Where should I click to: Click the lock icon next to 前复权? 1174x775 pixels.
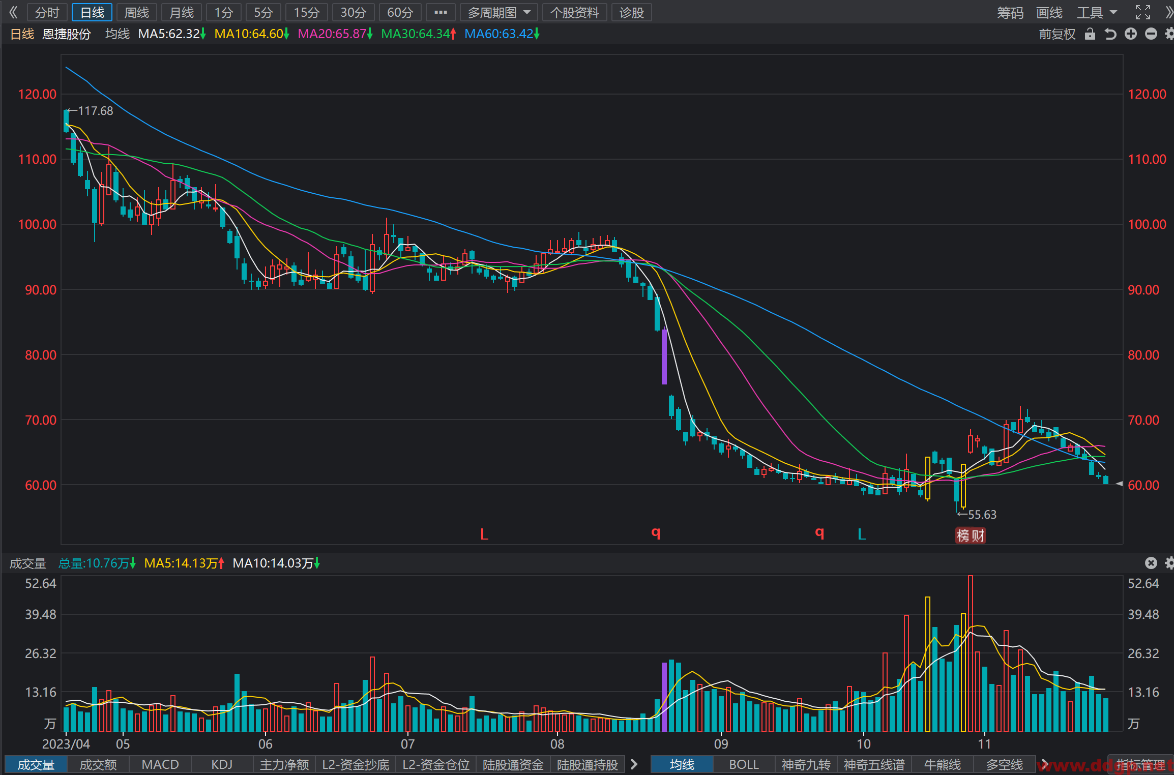1090,34
